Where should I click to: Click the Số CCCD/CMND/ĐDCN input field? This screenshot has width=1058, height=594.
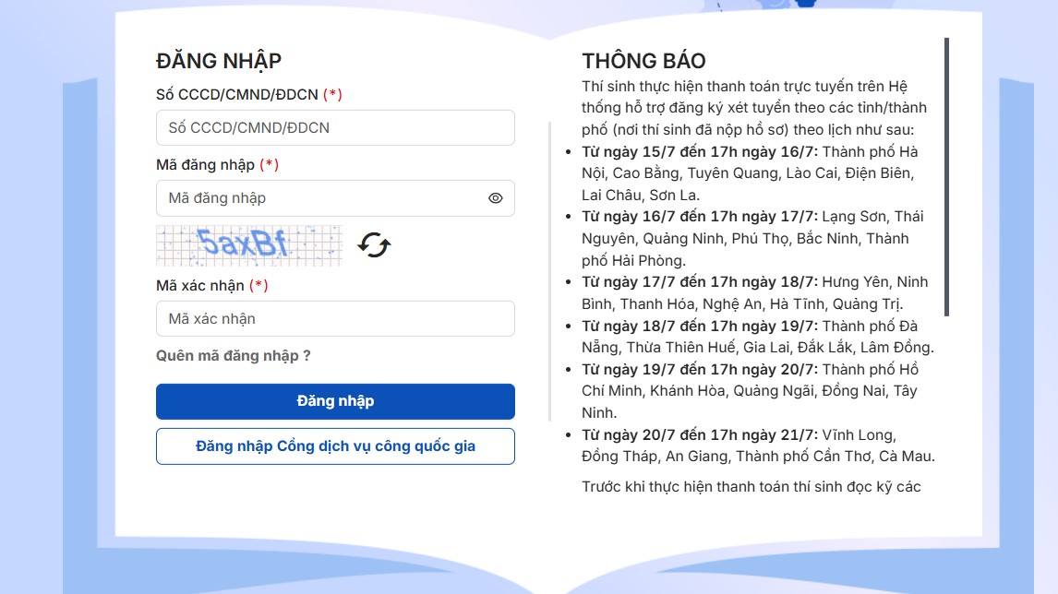tap(335, 127)
